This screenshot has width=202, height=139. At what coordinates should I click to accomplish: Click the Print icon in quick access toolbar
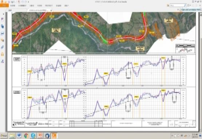(x=12, y=2)
